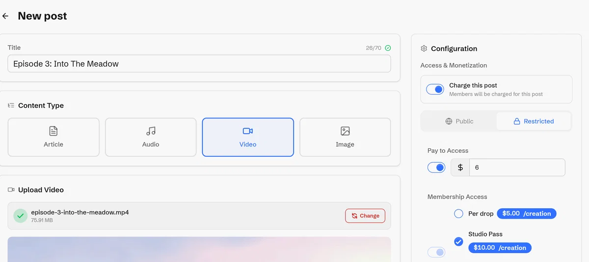Toggle the Charge this post switch
Viewport: 589px width, 262px height.
click(435, 89)
